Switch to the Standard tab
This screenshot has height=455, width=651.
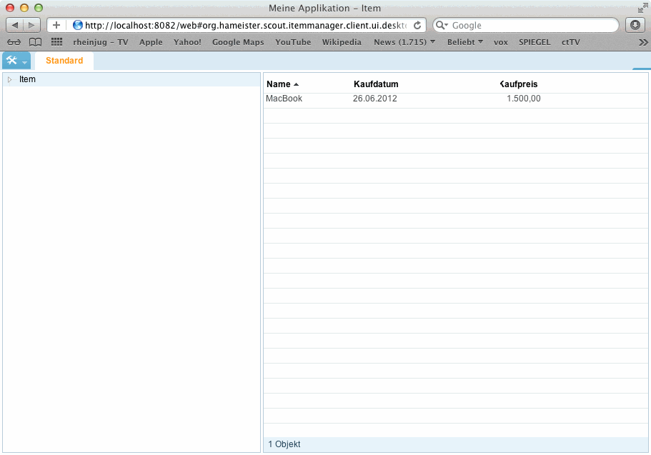click(64, 61)
